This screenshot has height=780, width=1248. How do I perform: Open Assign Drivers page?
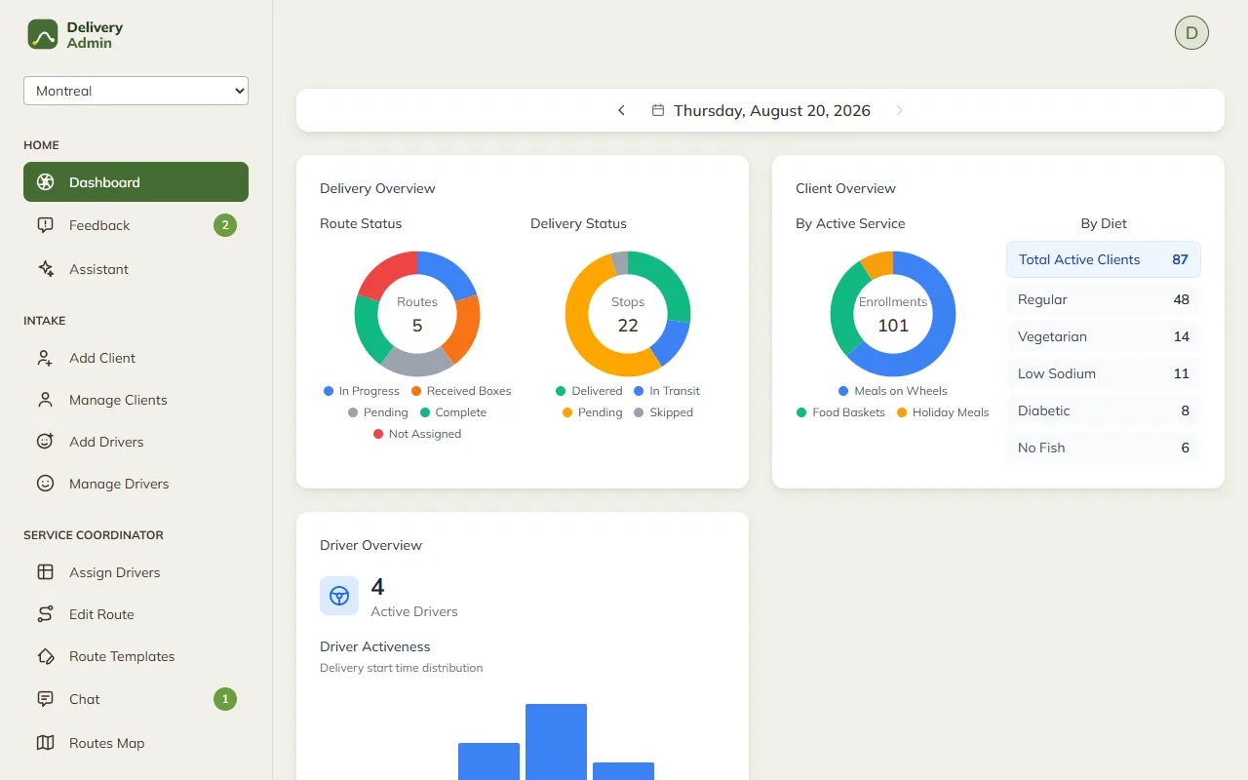(136, 572)
